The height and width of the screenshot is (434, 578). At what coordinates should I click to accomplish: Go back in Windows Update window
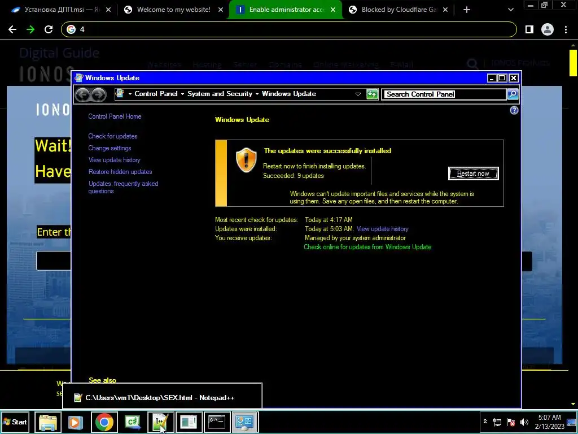82,94
